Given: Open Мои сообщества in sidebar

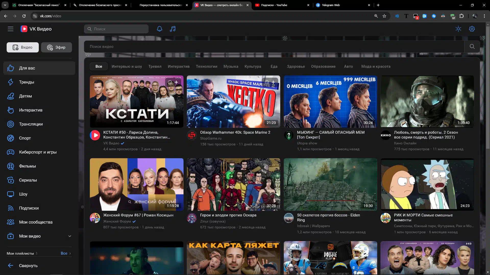Looking at the screenshot, I should click(39, 222).
